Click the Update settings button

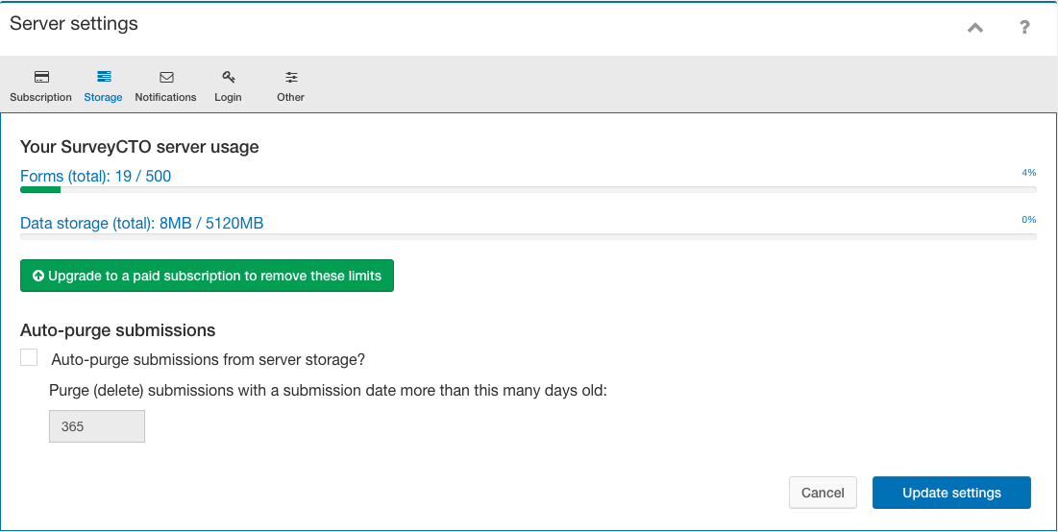[951, 493]
